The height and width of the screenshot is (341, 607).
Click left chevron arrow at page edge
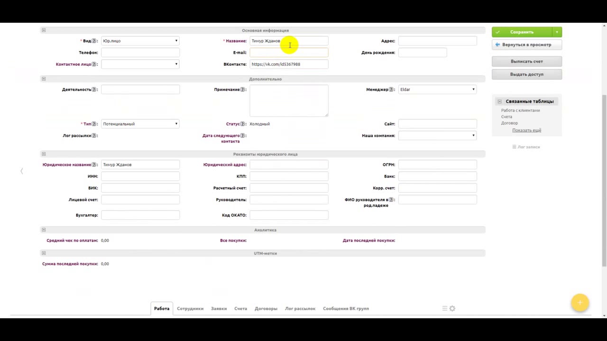point(22,171)
